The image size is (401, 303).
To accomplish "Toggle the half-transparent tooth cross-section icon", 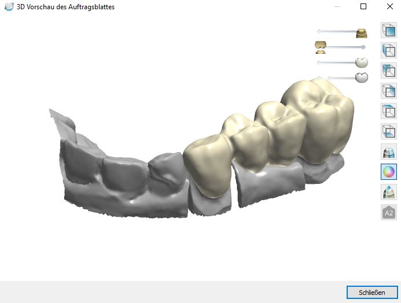I will point(388,151).
